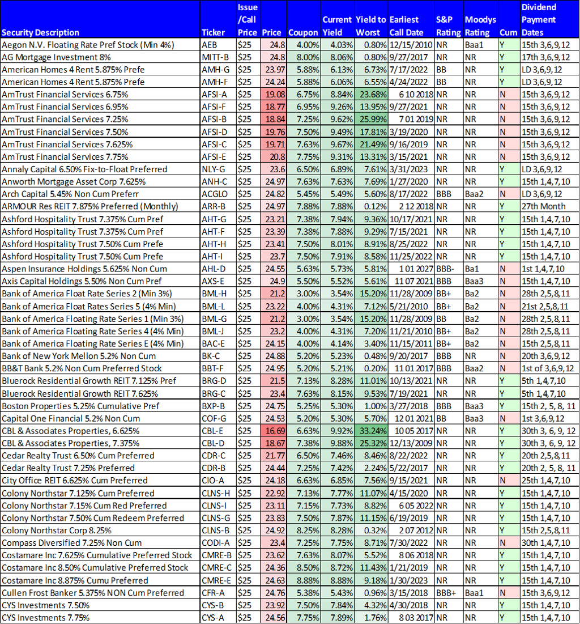Click City Office REIT description cell
The height and width of the screenshot is (624, 580).
[x=101, y=481]
